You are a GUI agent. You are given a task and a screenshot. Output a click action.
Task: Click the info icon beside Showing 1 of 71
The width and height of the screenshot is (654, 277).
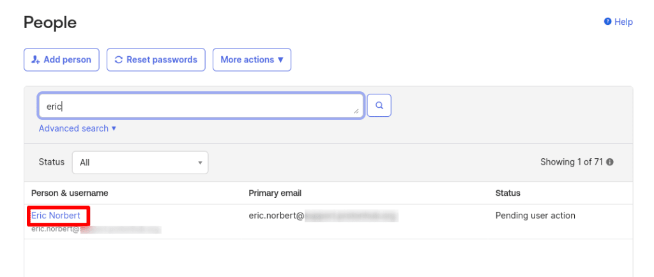[x=610, y=162]
